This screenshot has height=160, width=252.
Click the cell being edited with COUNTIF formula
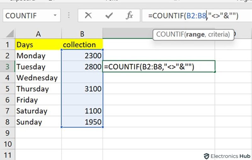tap(159, 67)
